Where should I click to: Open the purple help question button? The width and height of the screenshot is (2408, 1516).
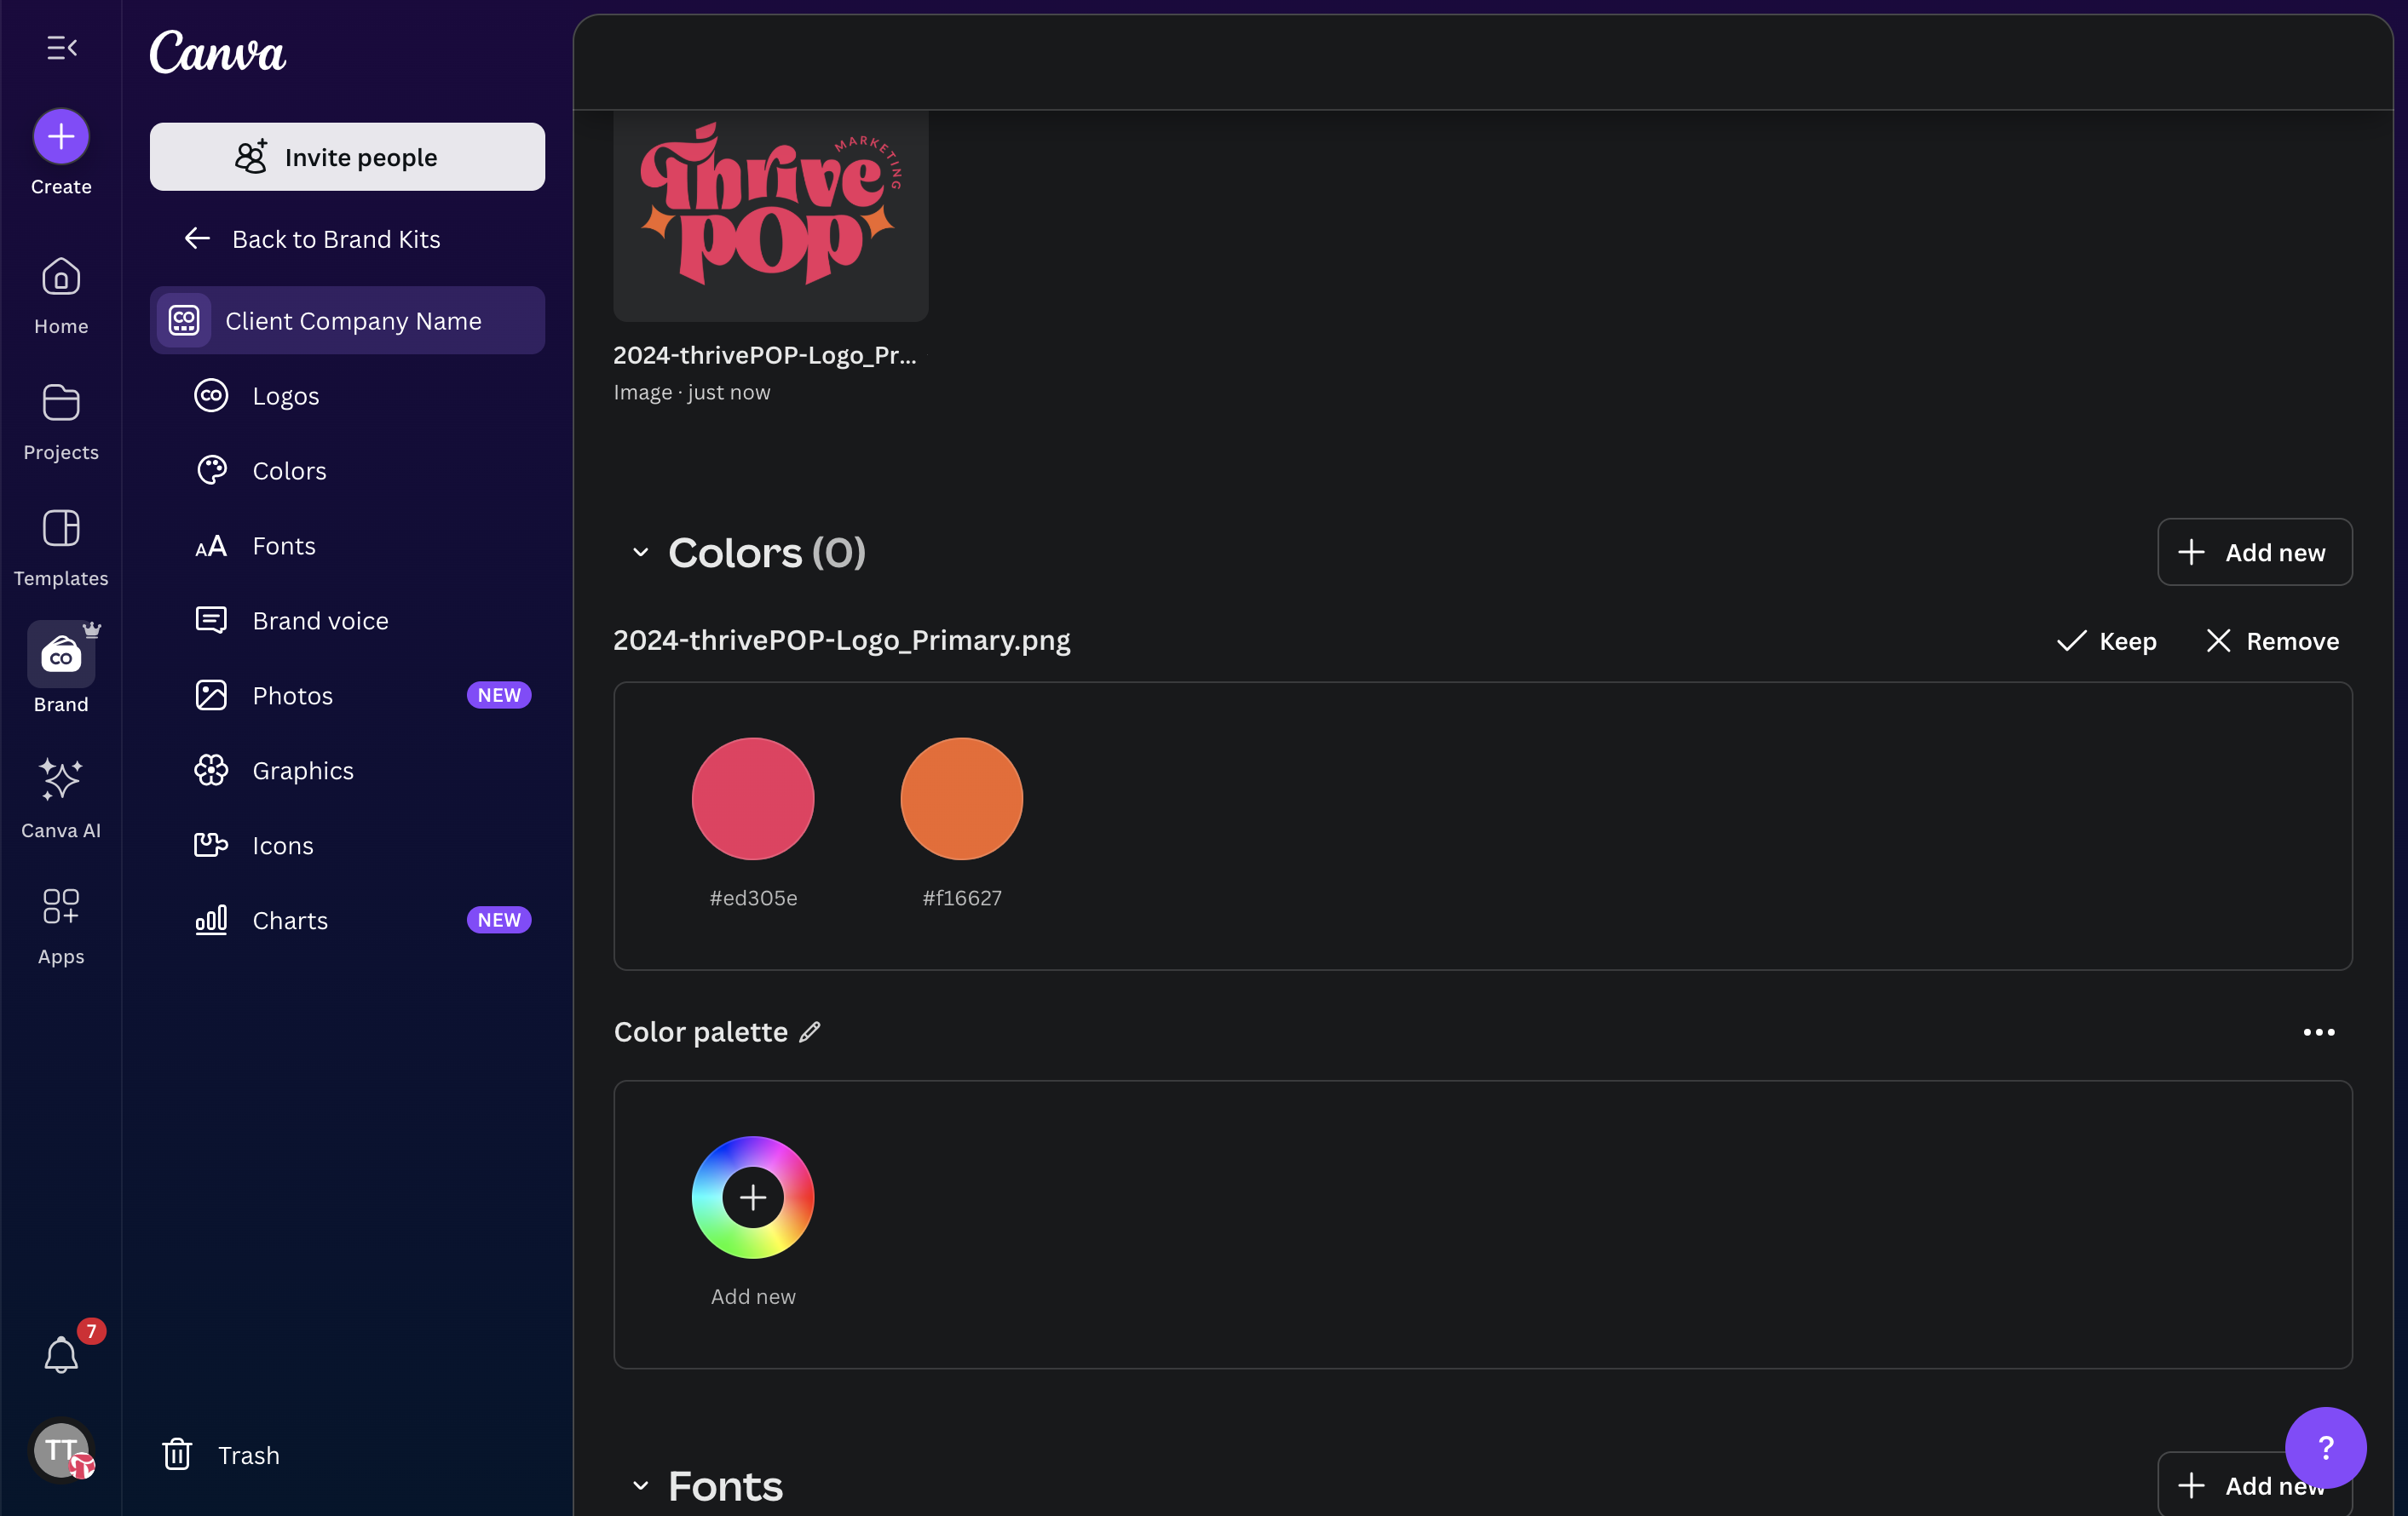[x=2325, y=1447]
